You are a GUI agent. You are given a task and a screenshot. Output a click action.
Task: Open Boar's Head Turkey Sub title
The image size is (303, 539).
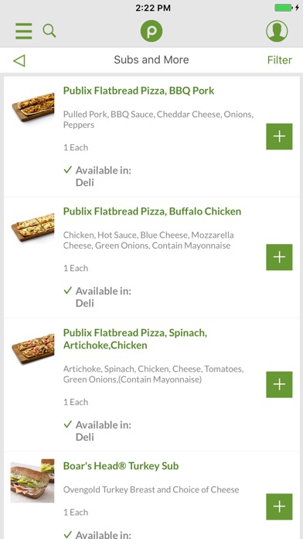pyautogui.click(x=121, y=466)
